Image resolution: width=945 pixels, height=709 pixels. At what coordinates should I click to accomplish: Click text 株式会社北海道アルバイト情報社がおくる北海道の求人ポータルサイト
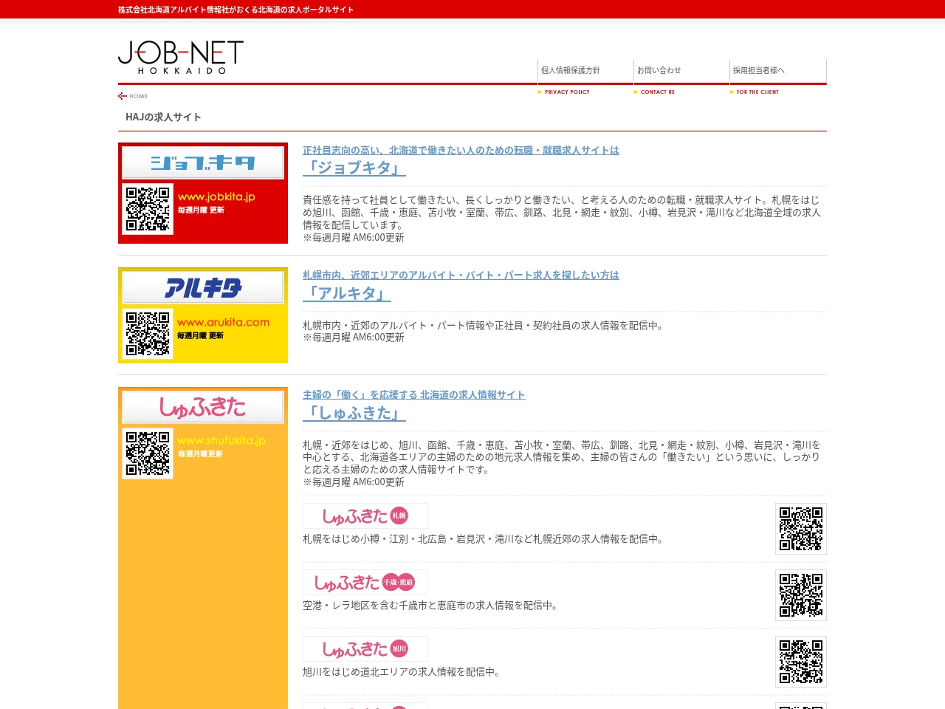click(236, 10)
